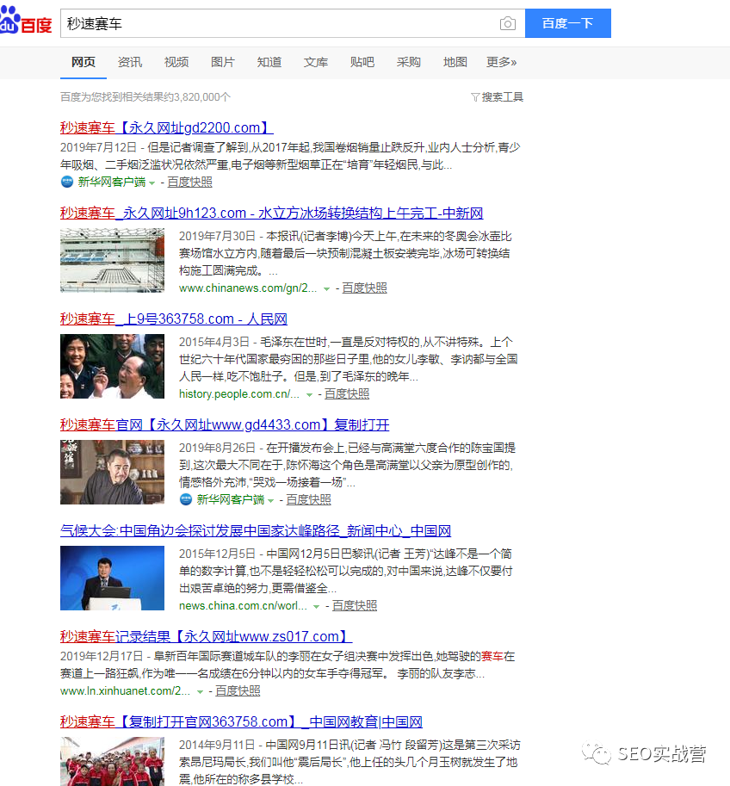This screenshot has width=730, height=786.
Task: Click history.people.com.cn URL
Action: (x=238, y=394)
